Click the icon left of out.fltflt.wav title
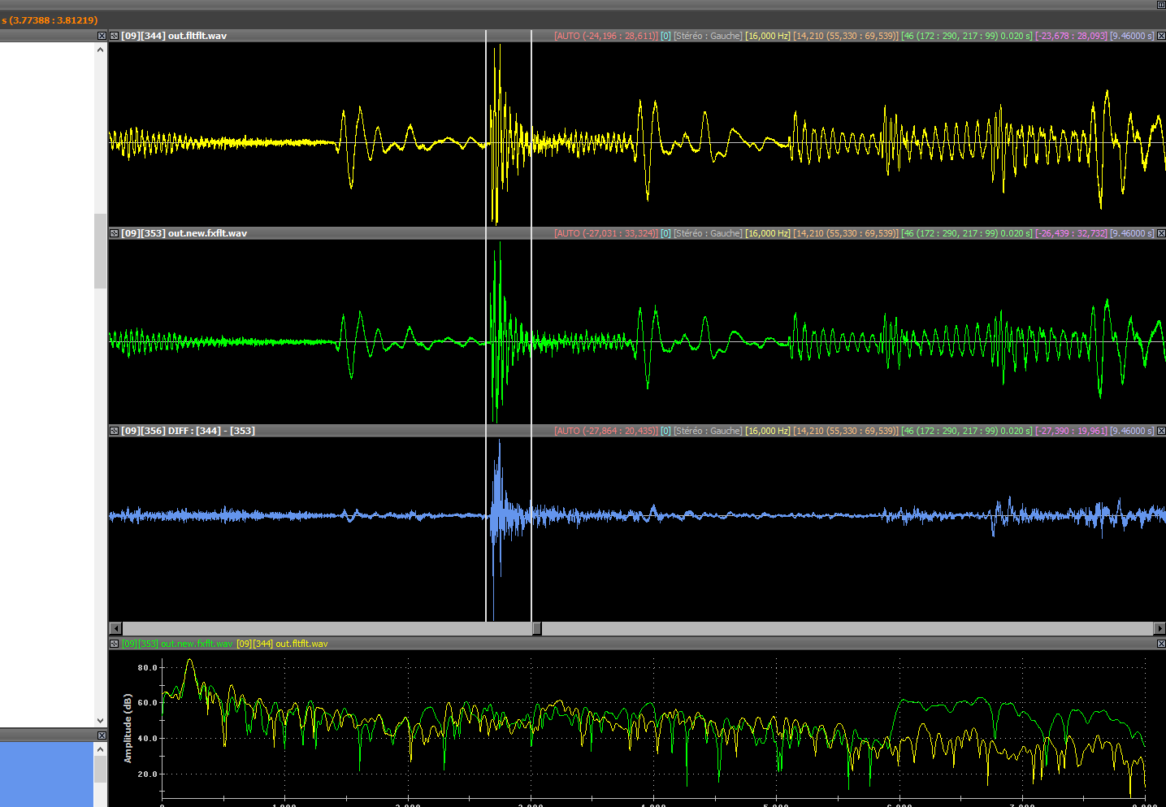The width and height of the screenshot is (1166, 807). click(x=114, y=36)
